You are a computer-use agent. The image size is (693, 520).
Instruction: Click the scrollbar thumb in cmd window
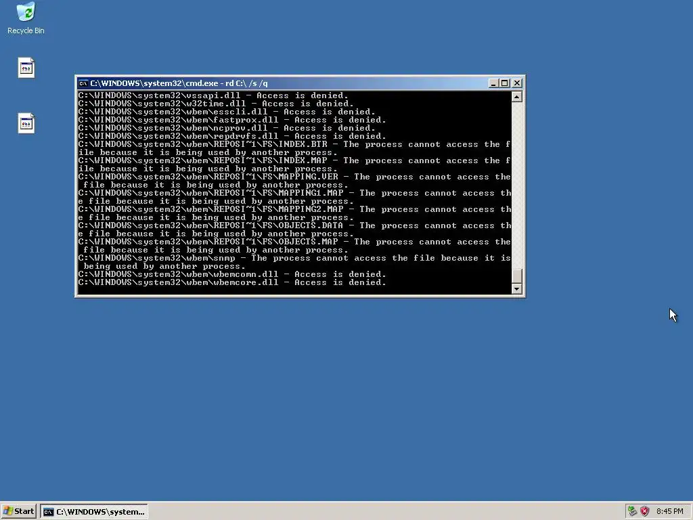pyautogui.click(x=517, y=276)
